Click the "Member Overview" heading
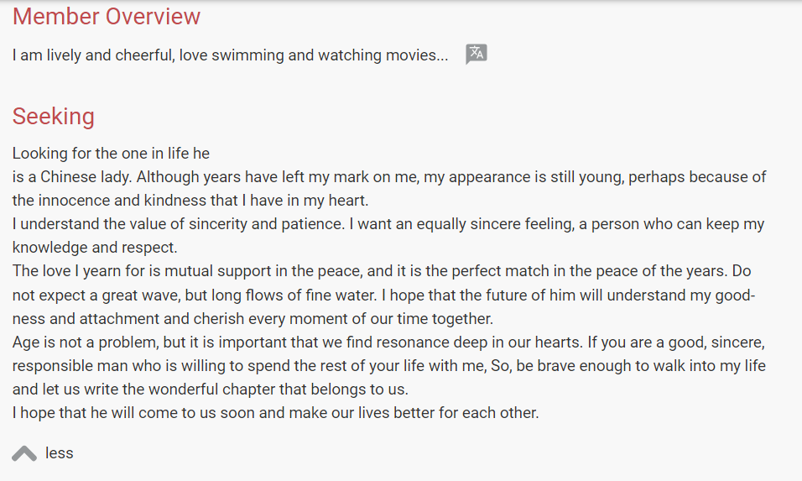 107,16
